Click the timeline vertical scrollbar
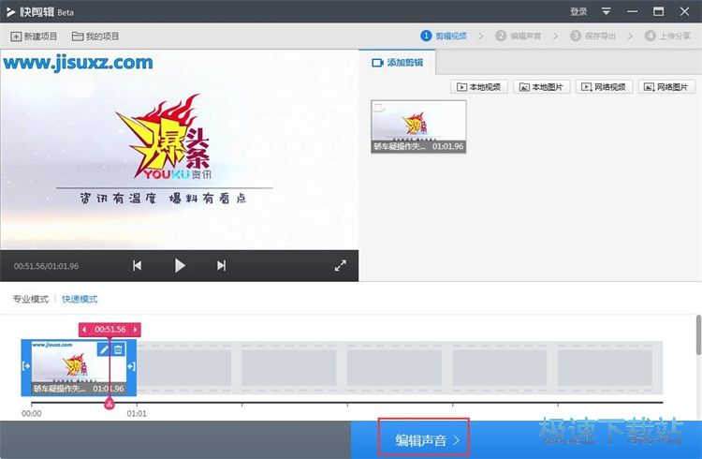 pos(698,334)
